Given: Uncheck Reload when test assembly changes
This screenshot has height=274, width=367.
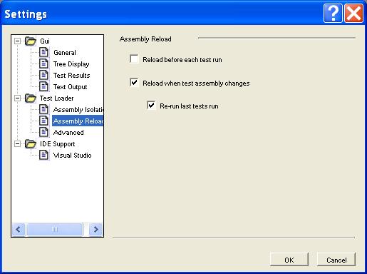Looking at the screenshot, I should (134, 83).
